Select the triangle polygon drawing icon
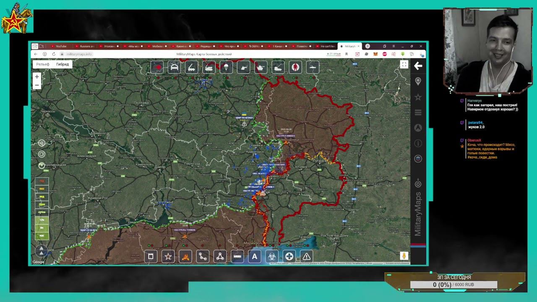The width and height of the screenshot is (537, 302). tap(220, 256)
